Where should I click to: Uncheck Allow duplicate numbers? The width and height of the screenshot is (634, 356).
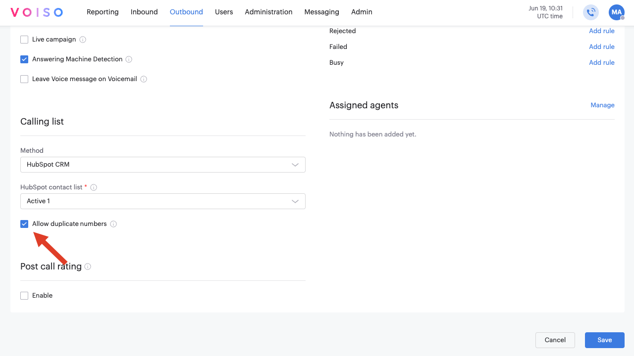pyautogui.click(x=24, y=224)
